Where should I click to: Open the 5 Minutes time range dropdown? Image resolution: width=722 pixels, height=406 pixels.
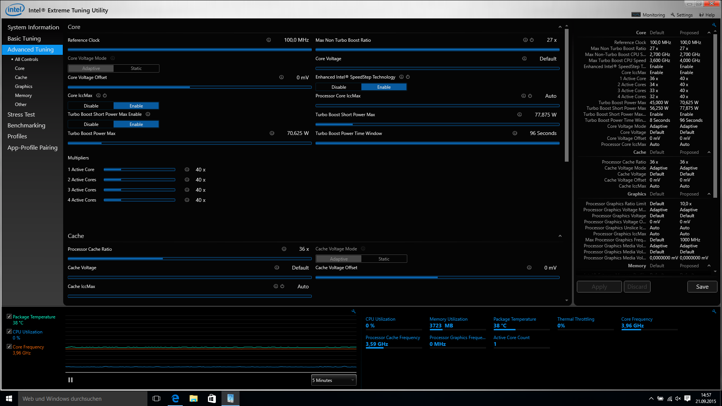tap(334, 380)
